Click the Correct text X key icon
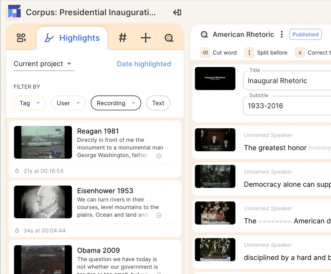The image size is (331, 274). pos(300,53)
